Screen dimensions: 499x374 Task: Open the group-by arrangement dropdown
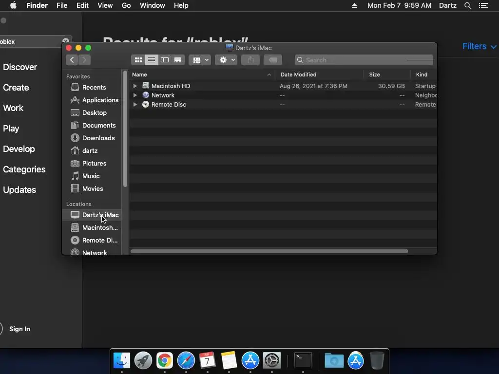click(x=200, y=60)
